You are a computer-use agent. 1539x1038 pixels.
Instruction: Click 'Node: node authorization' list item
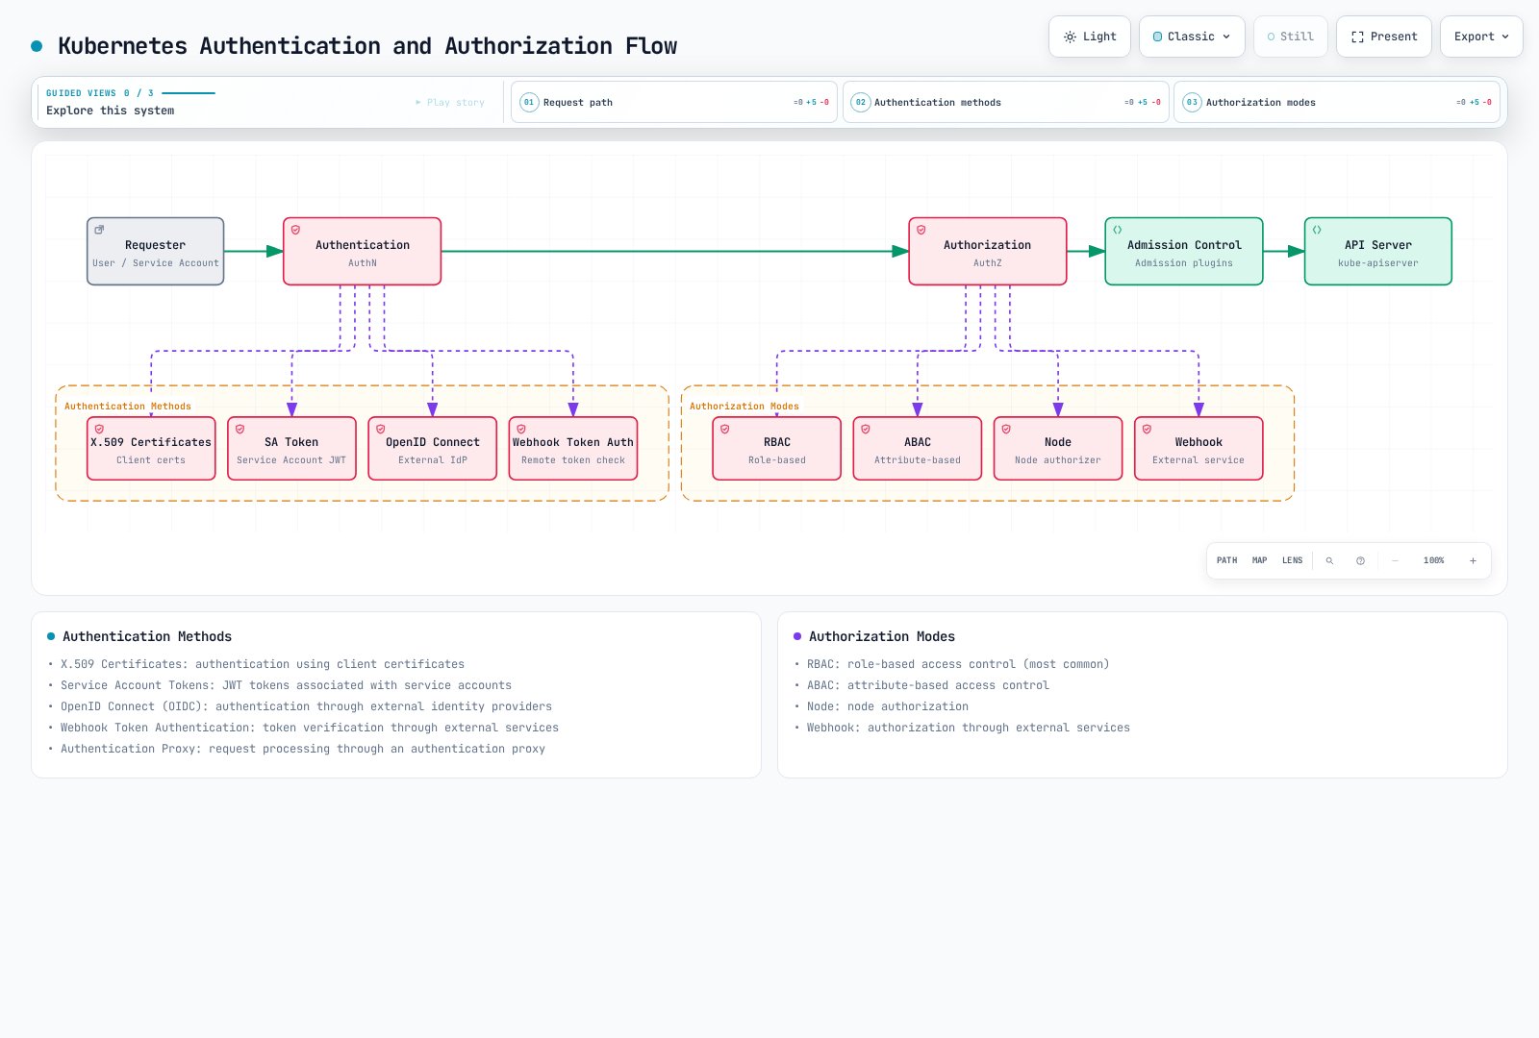[x=888, y=706]
